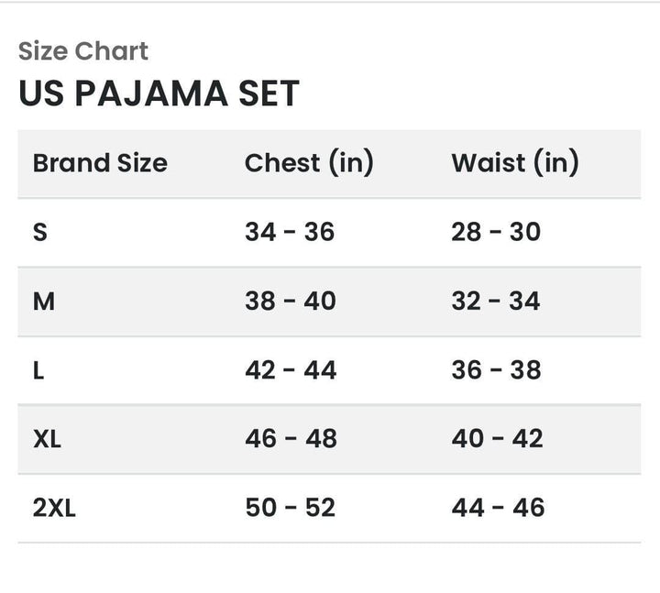Click waist measurement 32 - 34
Image resolution: width=660 pixels, height=593 pixels.
point(496,301)
